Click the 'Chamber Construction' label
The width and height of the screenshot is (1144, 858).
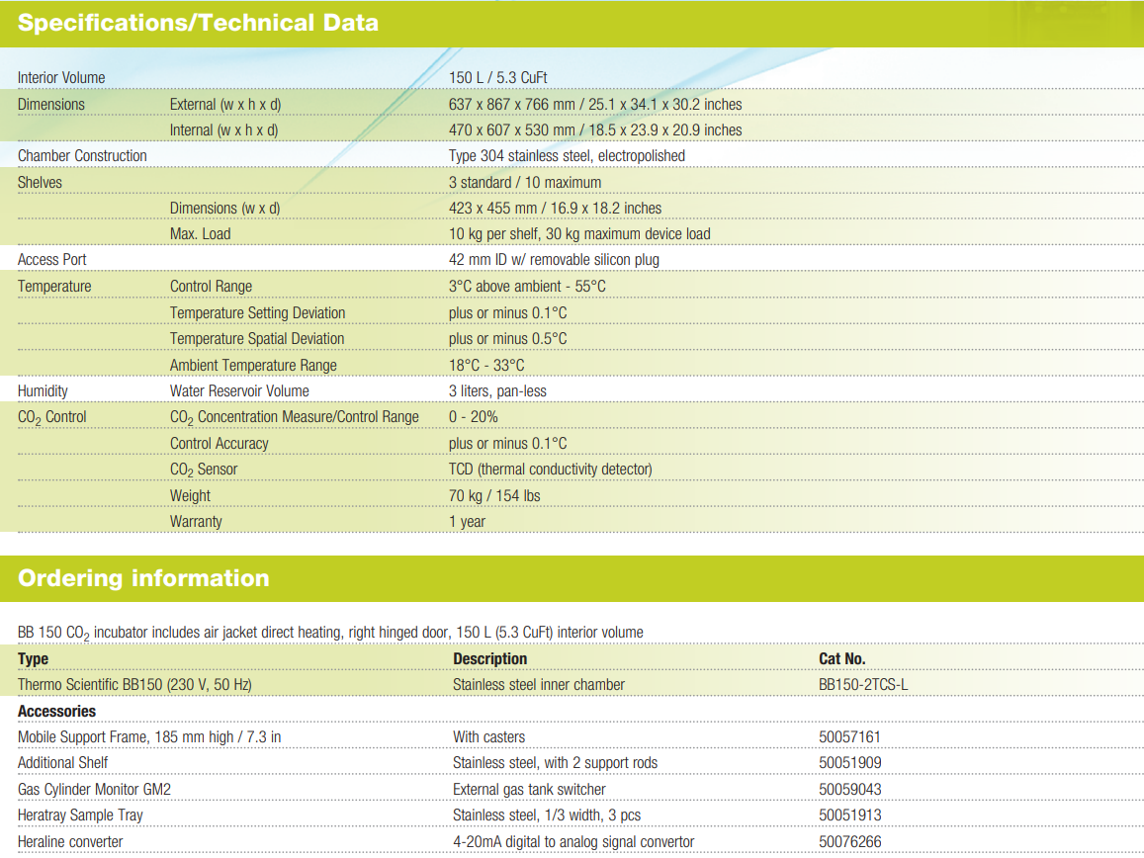(82, 155)
